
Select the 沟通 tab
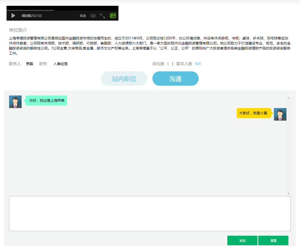[x=175, y=79]
